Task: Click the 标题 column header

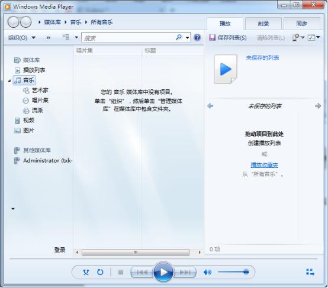Action: tap(173, 50)
